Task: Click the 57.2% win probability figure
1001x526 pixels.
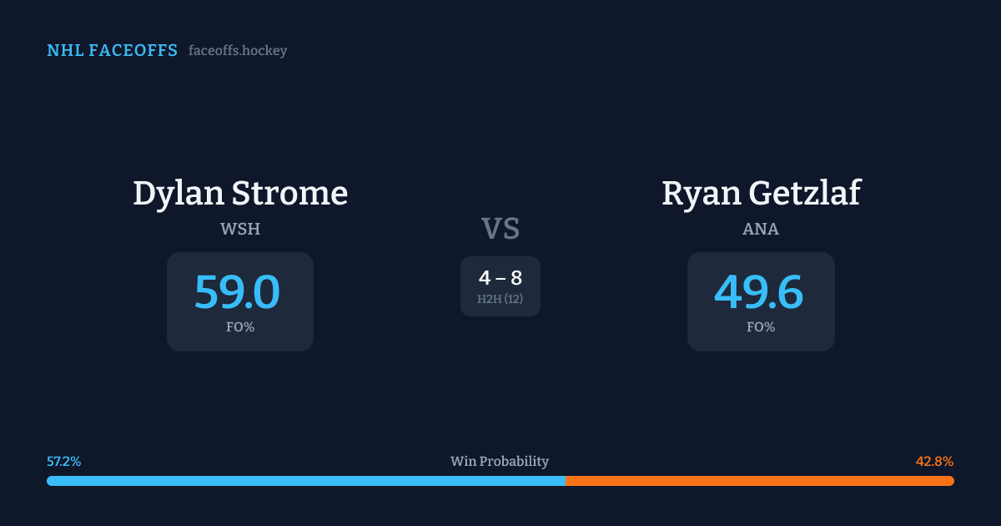Action: [64, 462]
